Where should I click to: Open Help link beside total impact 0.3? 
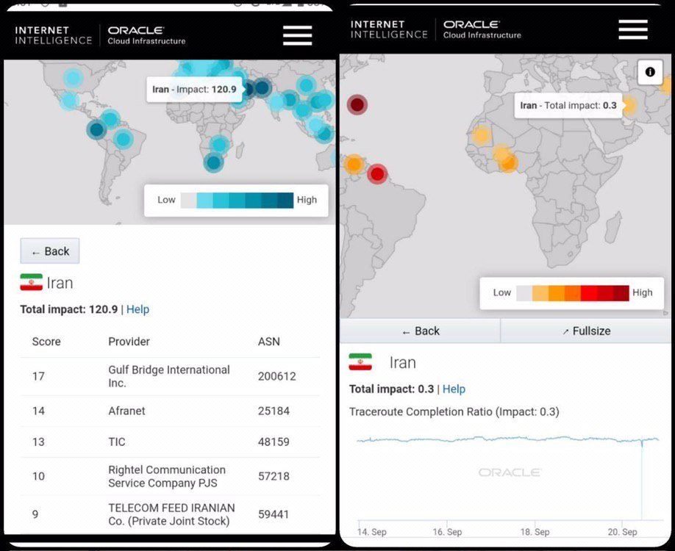(454, 389)
